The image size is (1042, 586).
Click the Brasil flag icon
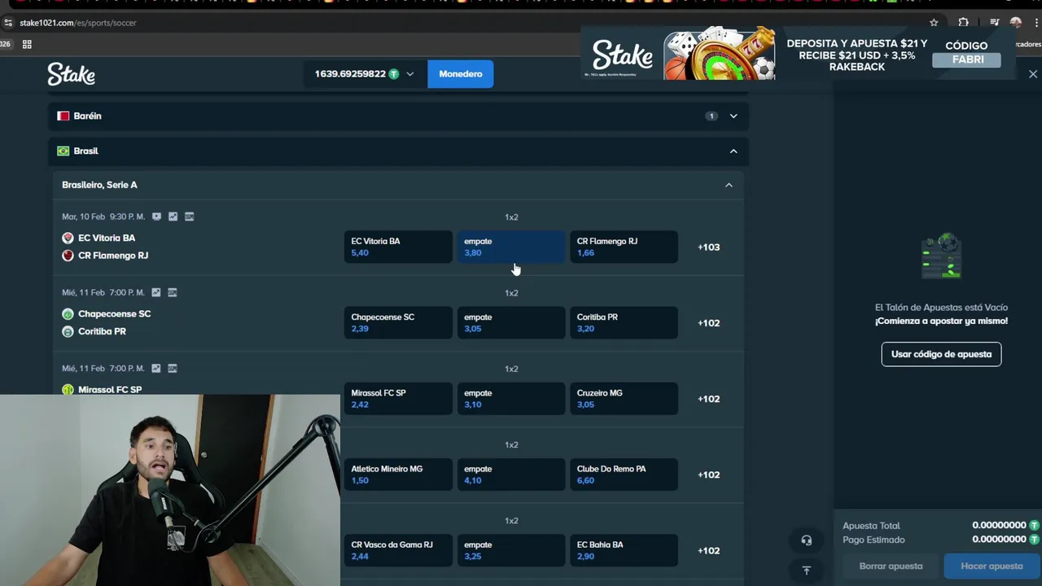tap(63, 151)
